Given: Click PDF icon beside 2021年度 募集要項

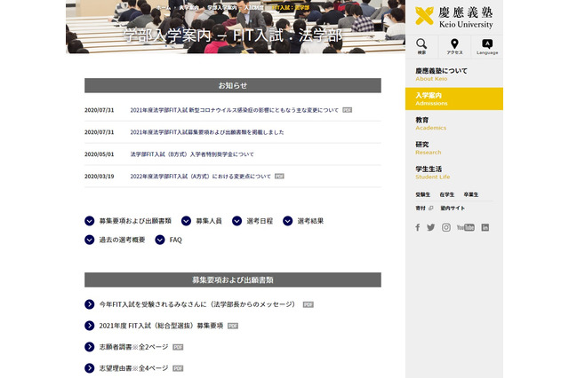Looking at the screenshot, I should pos(233,327).
